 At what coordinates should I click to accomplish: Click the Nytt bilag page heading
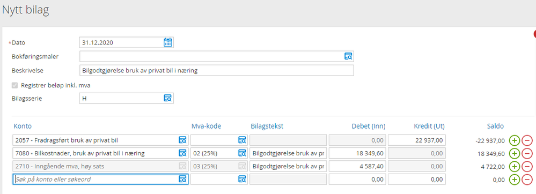[x=26, y=10]
